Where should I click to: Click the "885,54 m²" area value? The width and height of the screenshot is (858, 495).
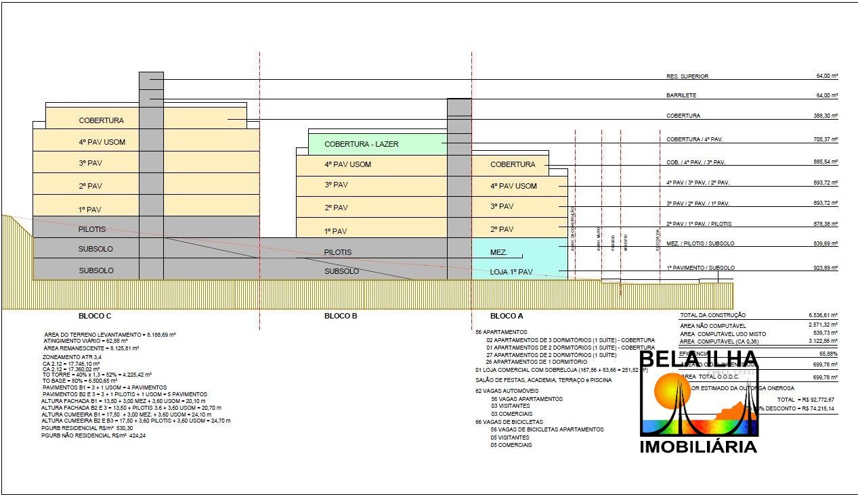(x=826, y=162)
